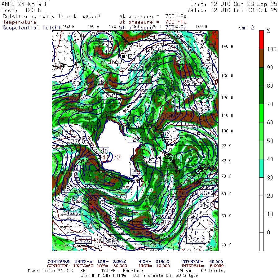Screen dimensions: 279x279
Task: Click the cyan 30–40% color bar segment
Action: pos(261,168)
